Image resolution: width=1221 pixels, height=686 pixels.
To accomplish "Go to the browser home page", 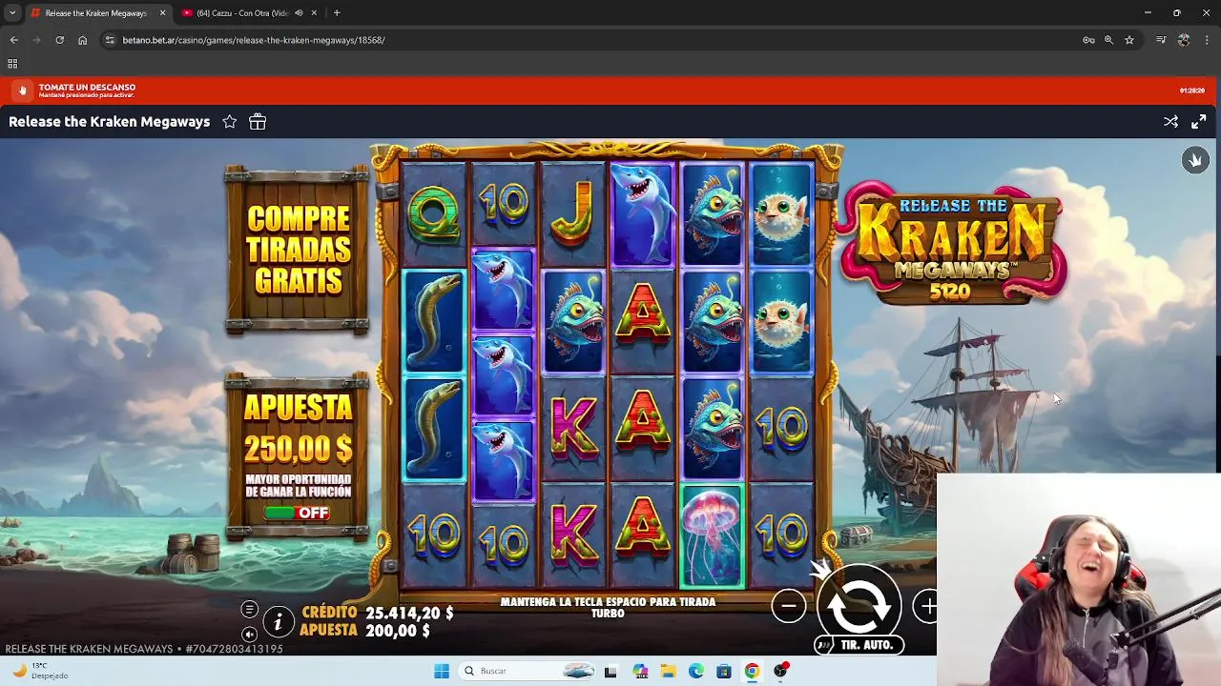I will [x=83, y=40].
